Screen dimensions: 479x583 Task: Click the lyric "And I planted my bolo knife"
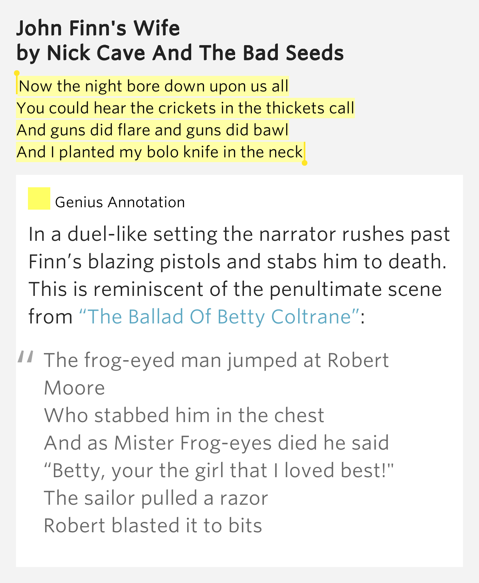point(160,152)
